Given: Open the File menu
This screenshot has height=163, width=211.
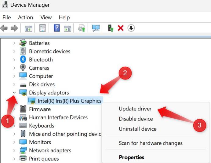Looking at the screenshot, I should [7, 17].
